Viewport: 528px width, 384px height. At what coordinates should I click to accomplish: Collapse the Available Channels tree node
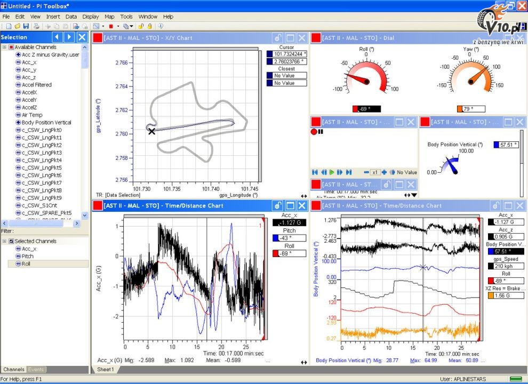(x=4, y=47)
